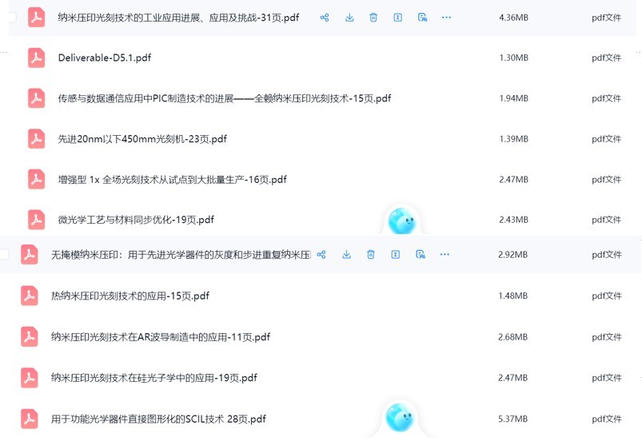This screenshot has width=642, height=445.
Task: Click trash icon on 无掩模纳米压印 row
Action: tap(371, 255)
